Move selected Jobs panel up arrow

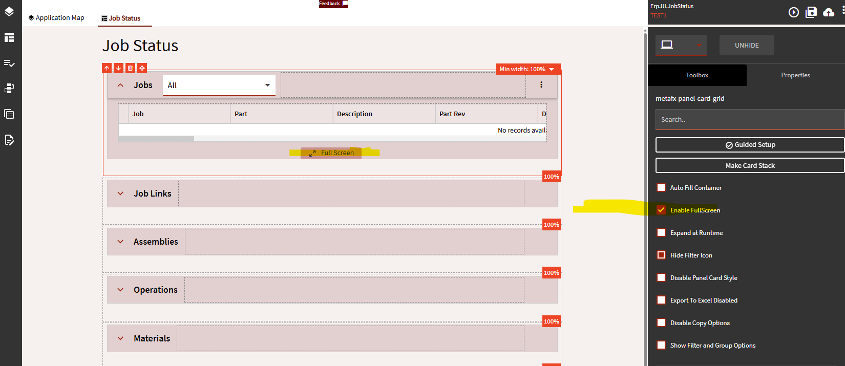click(x=107, y=68)
